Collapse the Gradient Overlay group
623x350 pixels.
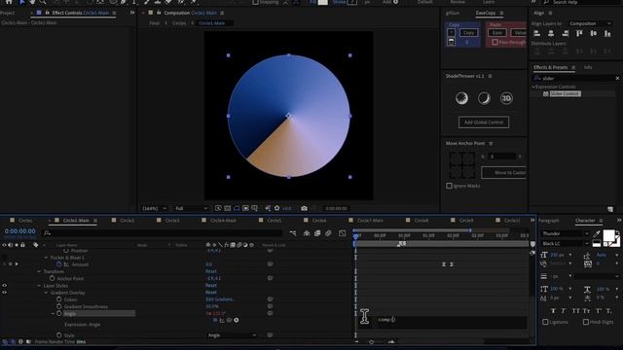[46, 293]
